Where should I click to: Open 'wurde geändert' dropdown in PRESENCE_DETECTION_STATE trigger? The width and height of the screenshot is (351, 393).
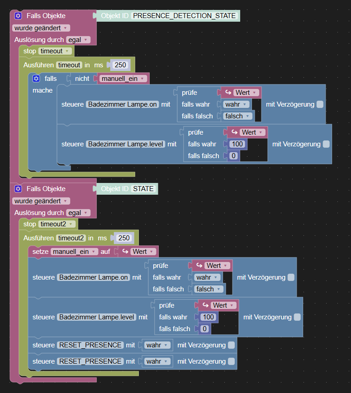pyautogui.click(x=41, y=28)
